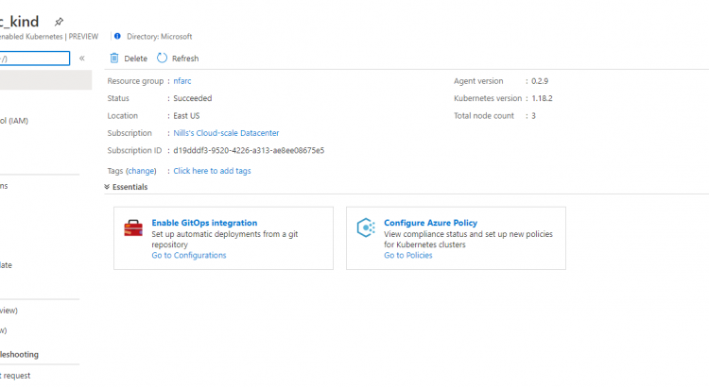This screenshot has height=387, width=709.
Task: Click the agent version 0.2.9 value
Action: (540, 81)
